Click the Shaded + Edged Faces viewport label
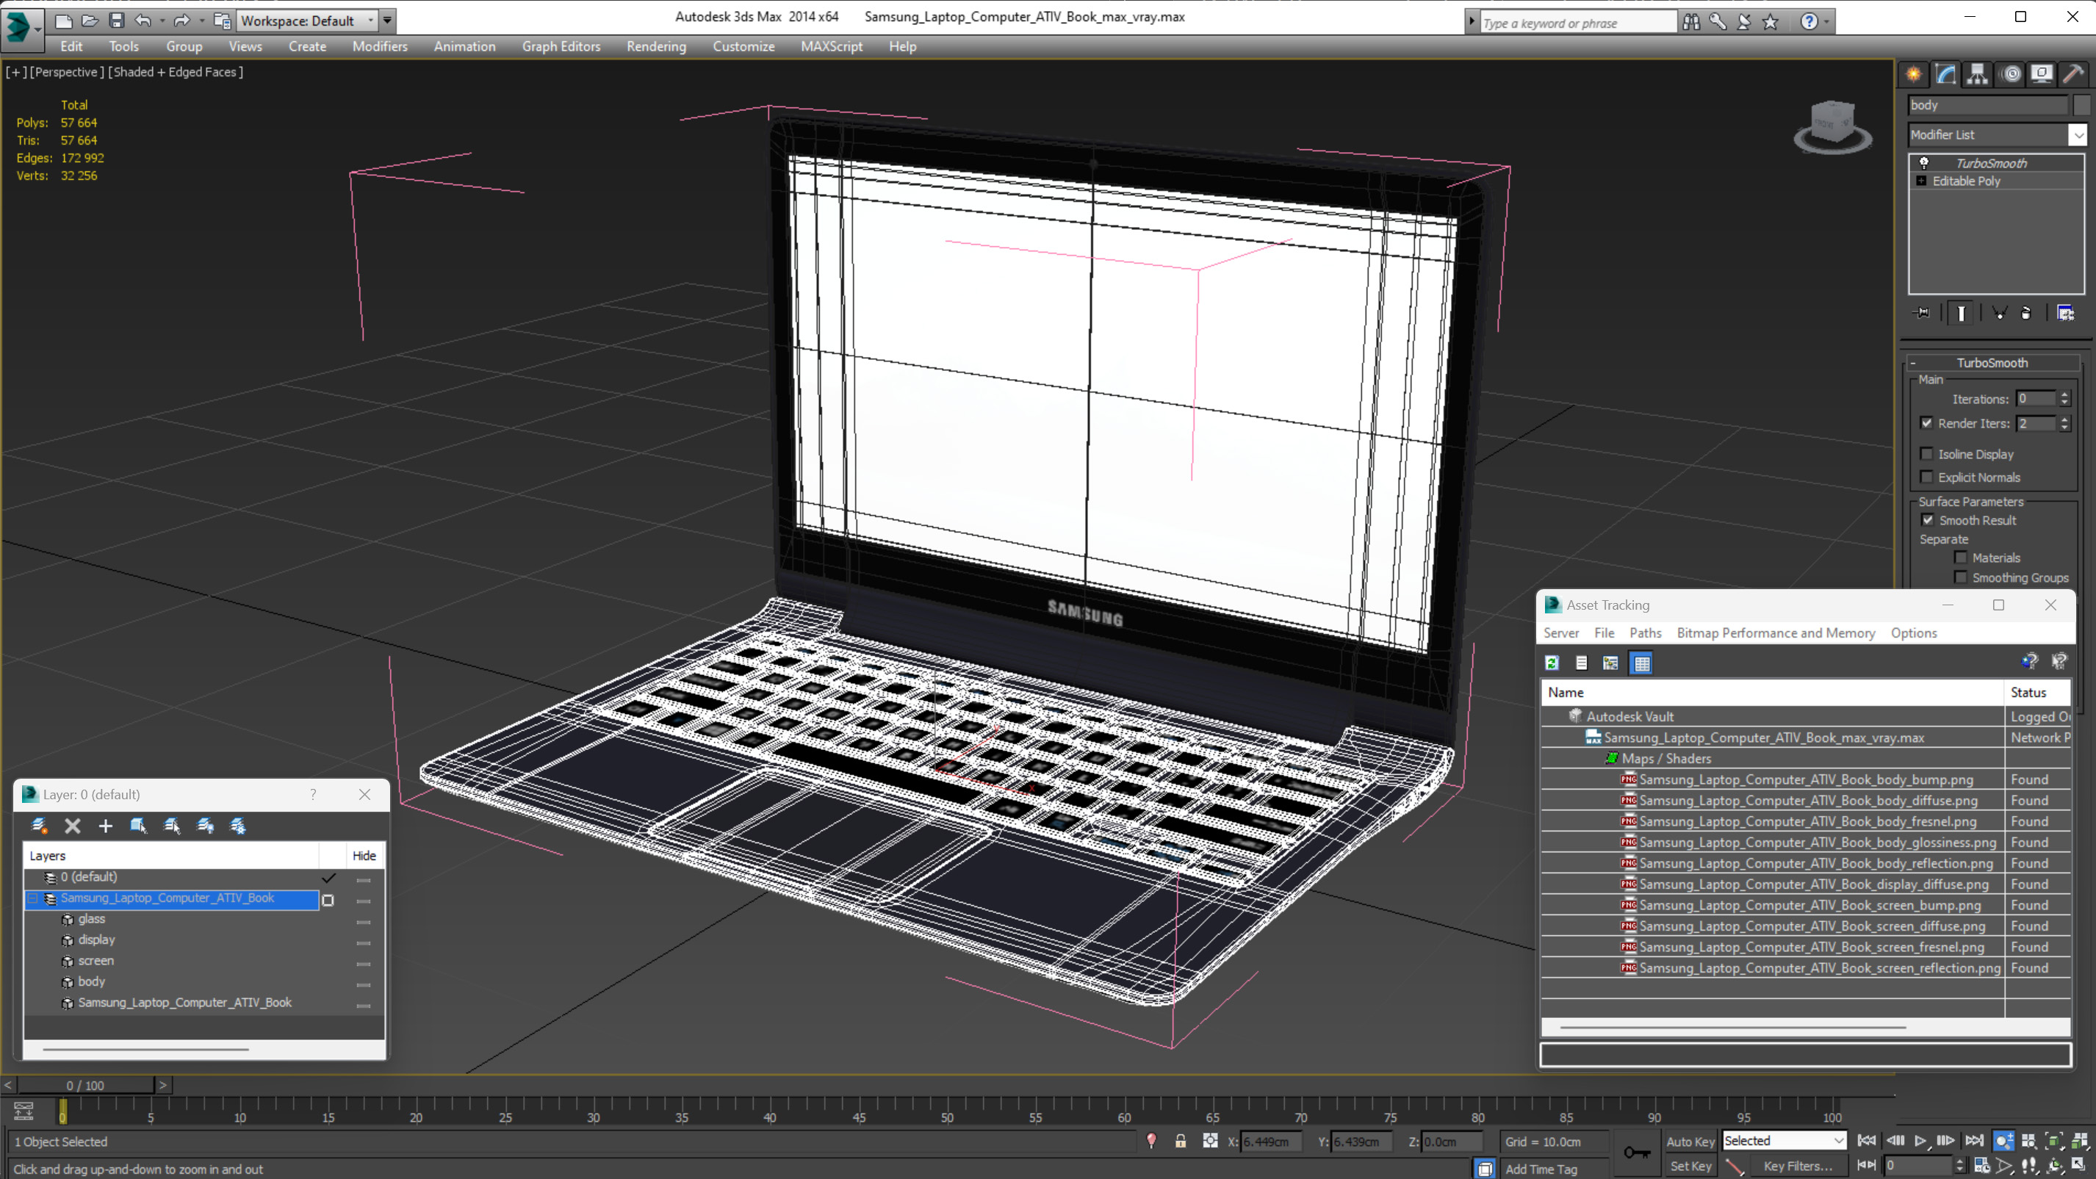This screenshot has height=1179, width=2096. (175, 71)
